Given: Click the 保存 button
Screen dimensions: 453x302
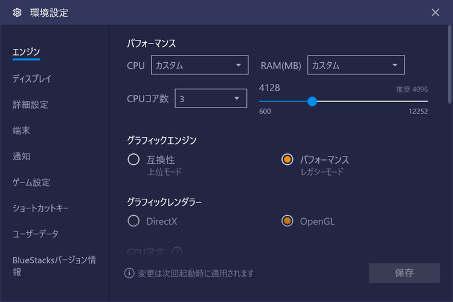Looking at the screenshot, I should click(x=405, y=273).
